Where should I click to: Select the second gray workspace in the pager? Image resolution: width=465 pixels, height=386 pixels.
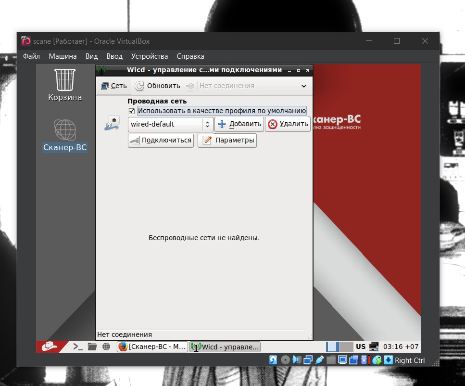point(346,347)
